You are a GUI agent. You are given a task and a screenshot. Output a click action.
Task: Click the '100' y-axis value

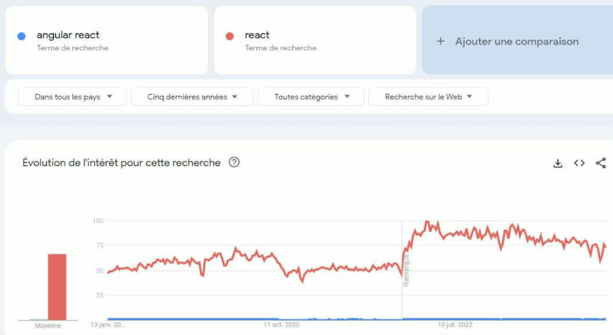[98, 221]
